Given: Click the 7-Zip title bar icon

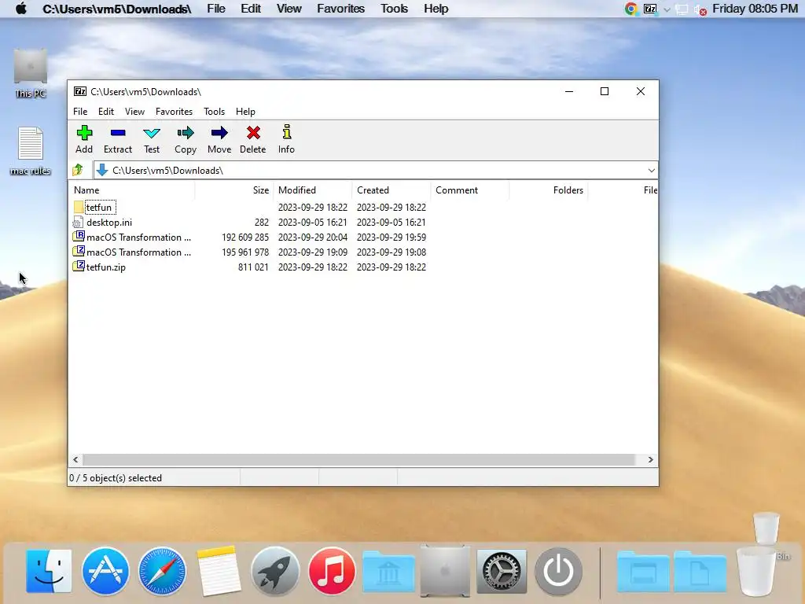Looking at the screenshot, I should pyautogui.click(x=80, y=91).
